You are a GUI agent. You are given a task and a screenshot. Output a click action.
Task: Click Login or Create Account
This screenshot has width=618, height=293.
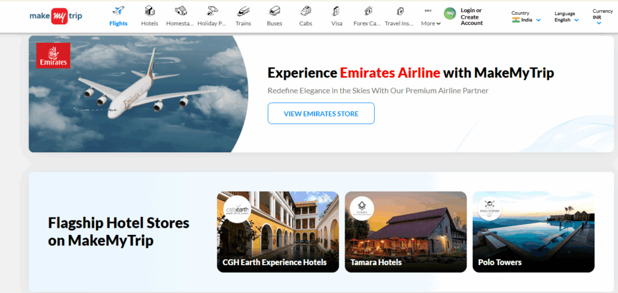472,16
